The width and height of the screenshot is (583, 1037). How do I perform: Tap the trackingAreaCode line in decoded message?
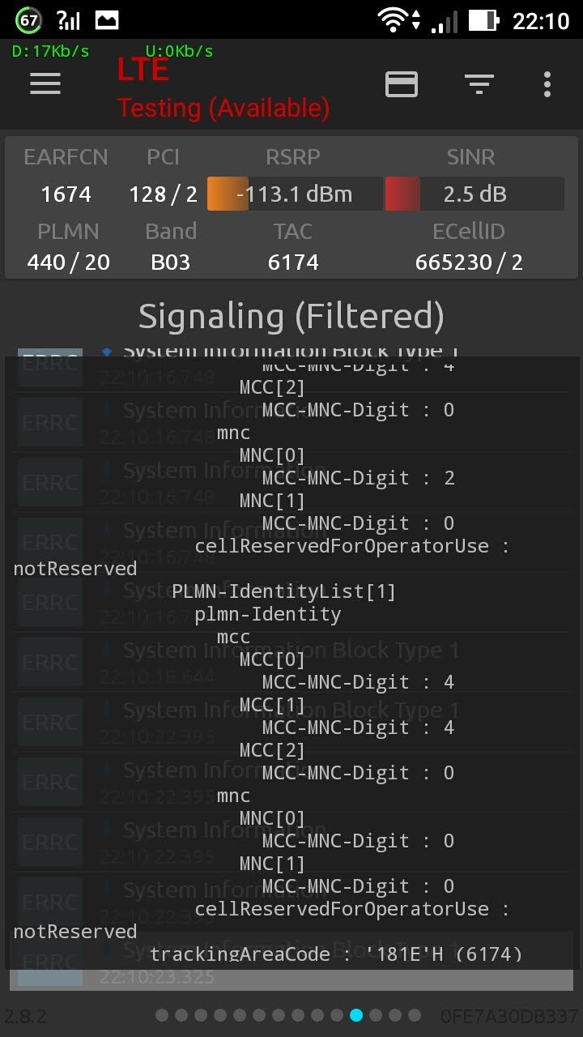tap(336, 954)
